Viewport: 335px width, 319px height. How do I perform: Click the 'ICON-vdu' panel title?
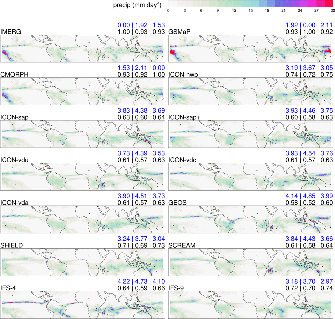pyautogui.click(x=15, y=160)
